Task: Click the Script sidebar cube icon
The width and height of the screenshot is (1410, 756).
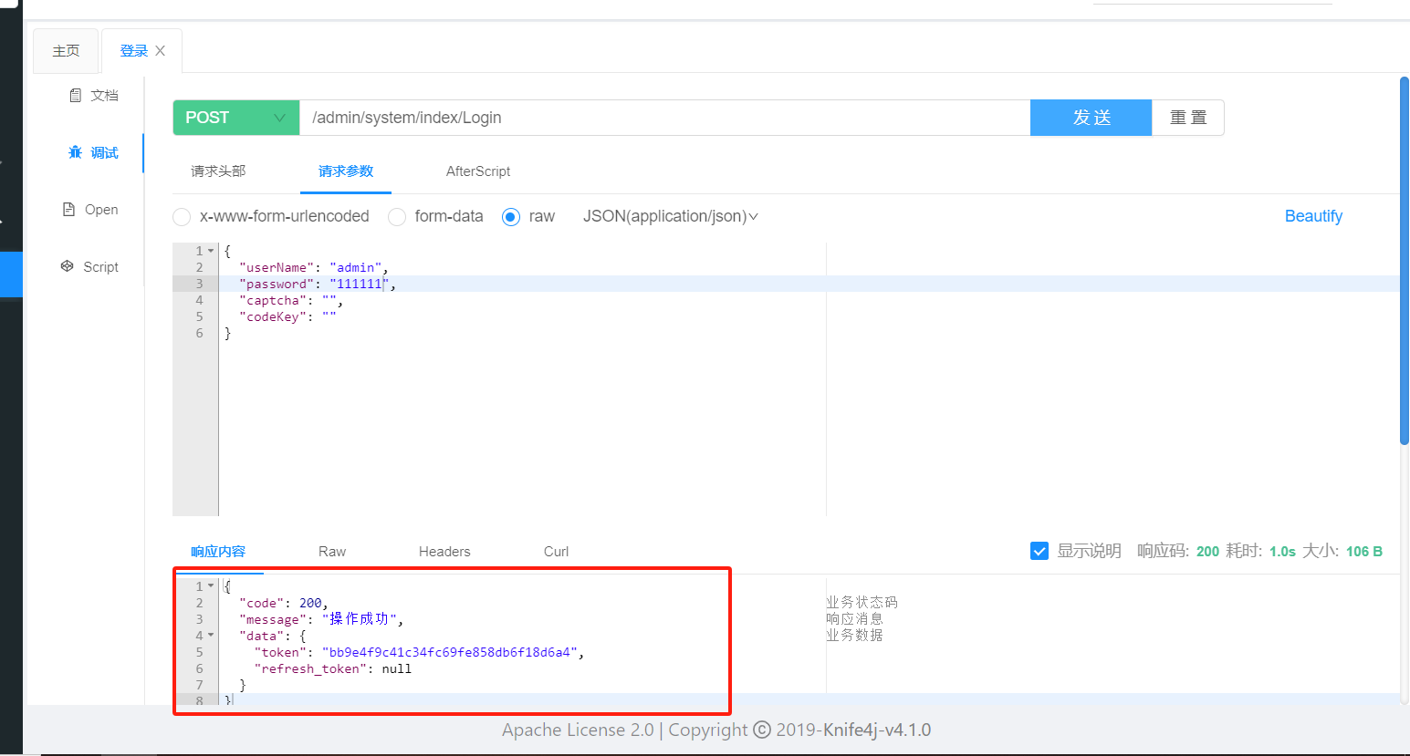Action: [67, 266]
